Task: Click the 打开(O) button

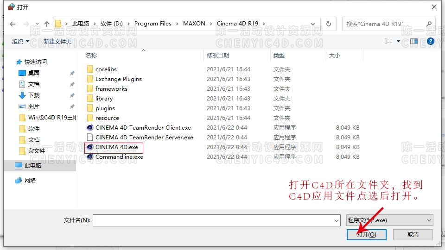Action: [x=366, y=234]
